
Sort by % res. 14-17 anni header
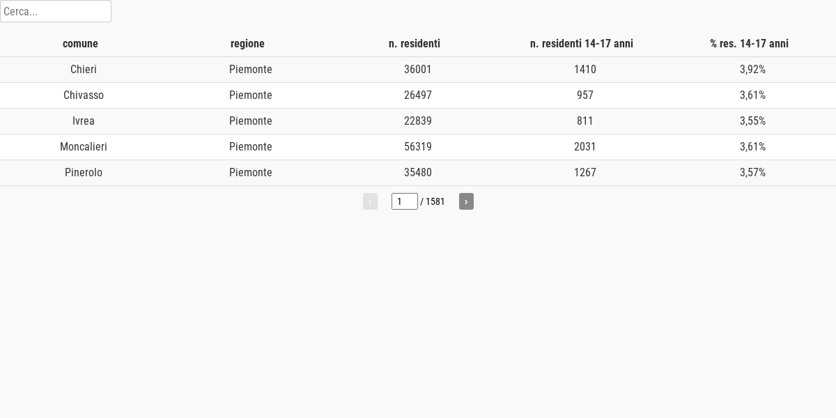pos(749,44)
